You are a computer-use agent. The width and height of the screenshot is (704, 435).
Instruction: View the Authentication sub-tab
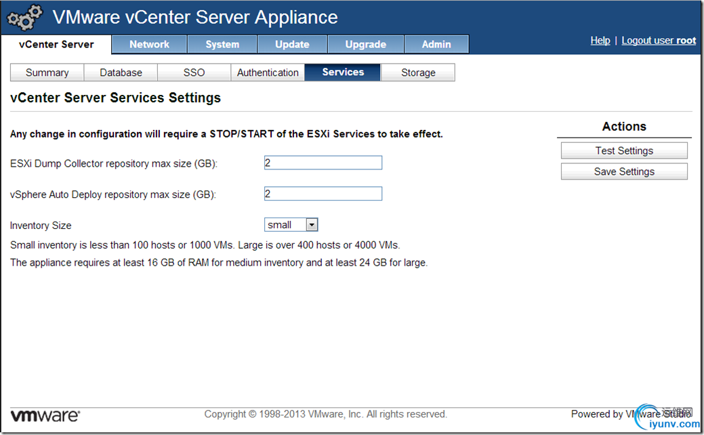pos(268,72)
